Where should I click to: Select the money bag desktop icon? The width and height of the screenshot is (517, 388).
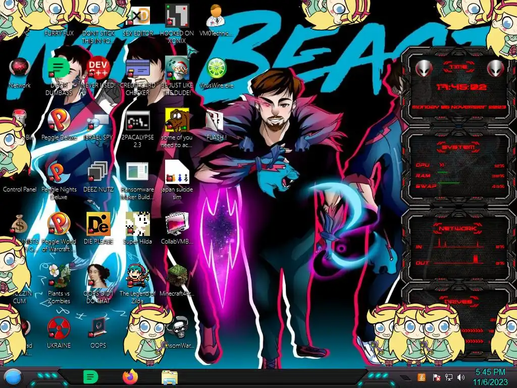click(x=20, y=224)
